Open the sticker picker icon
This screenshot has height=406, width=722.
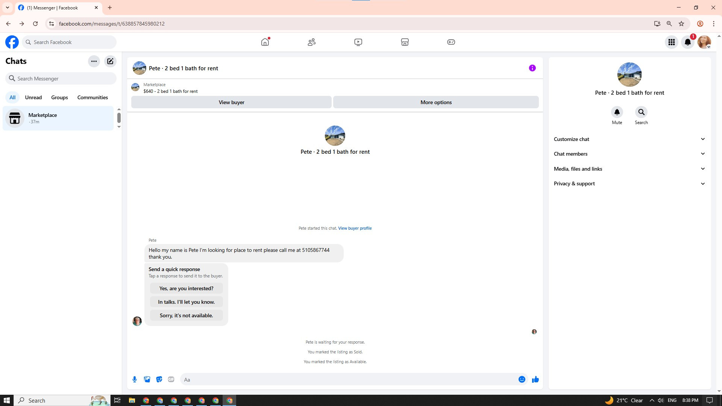coord(159,379)
